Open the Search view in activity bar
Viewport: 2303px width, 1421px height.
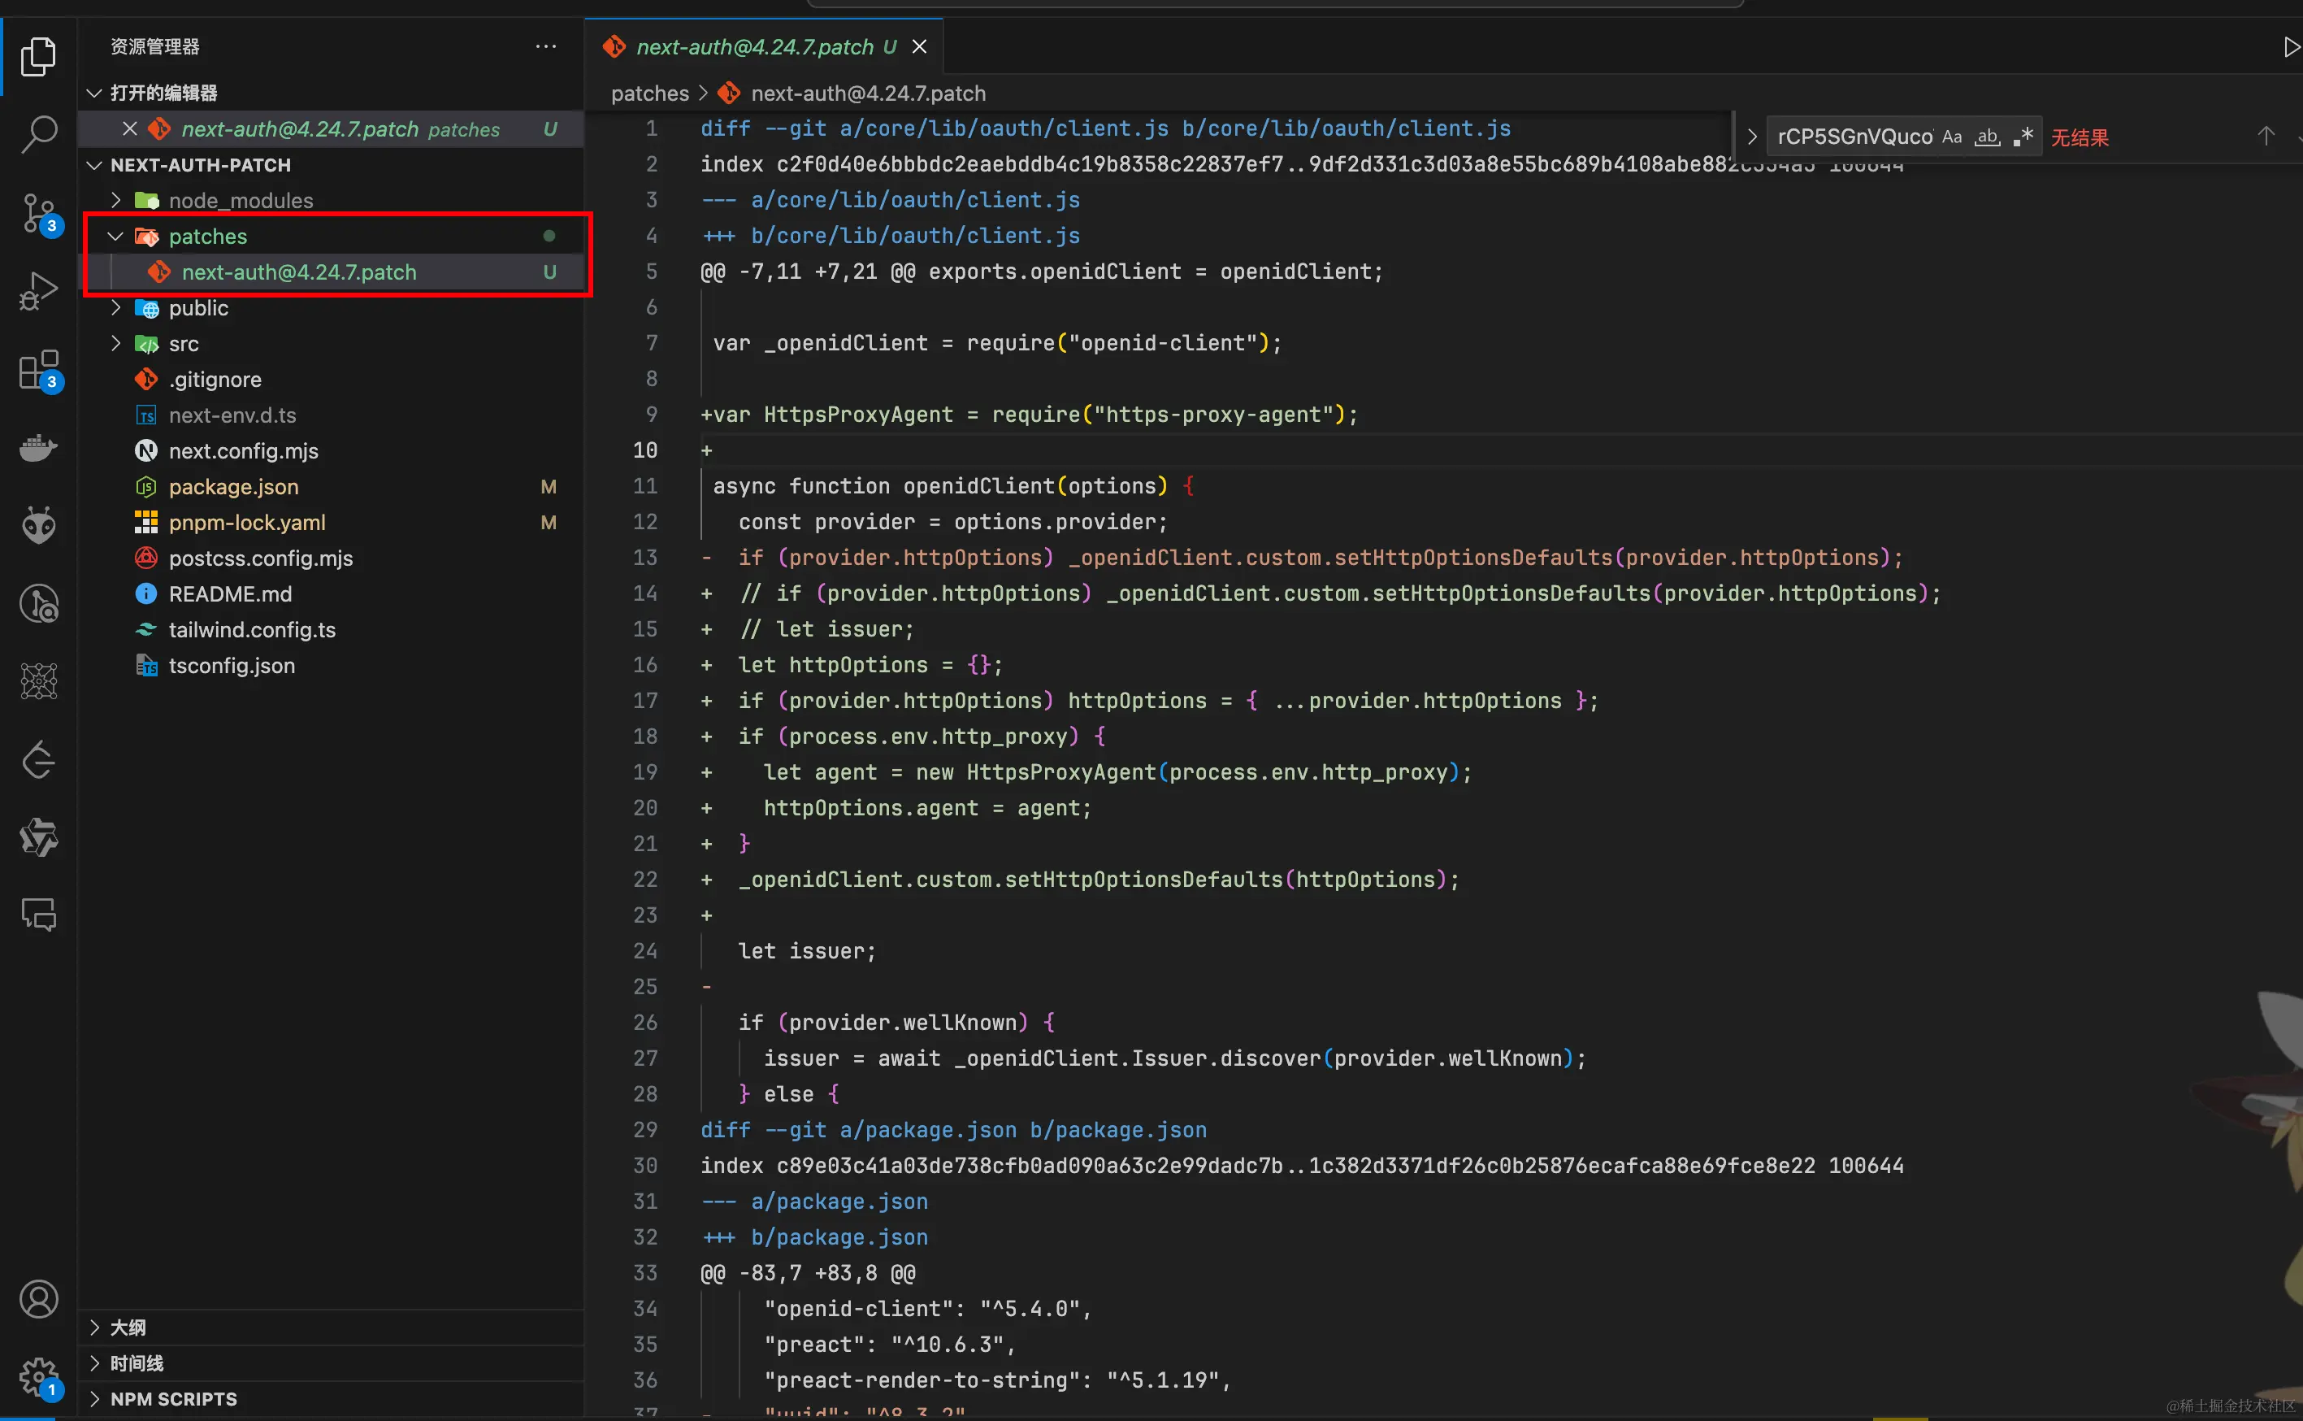(x=38, y=134)
